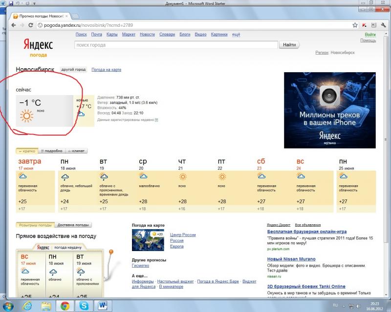391x312 pixels.
Task: Open the Яндекс.Директ link
Action: tap(279, 225)
